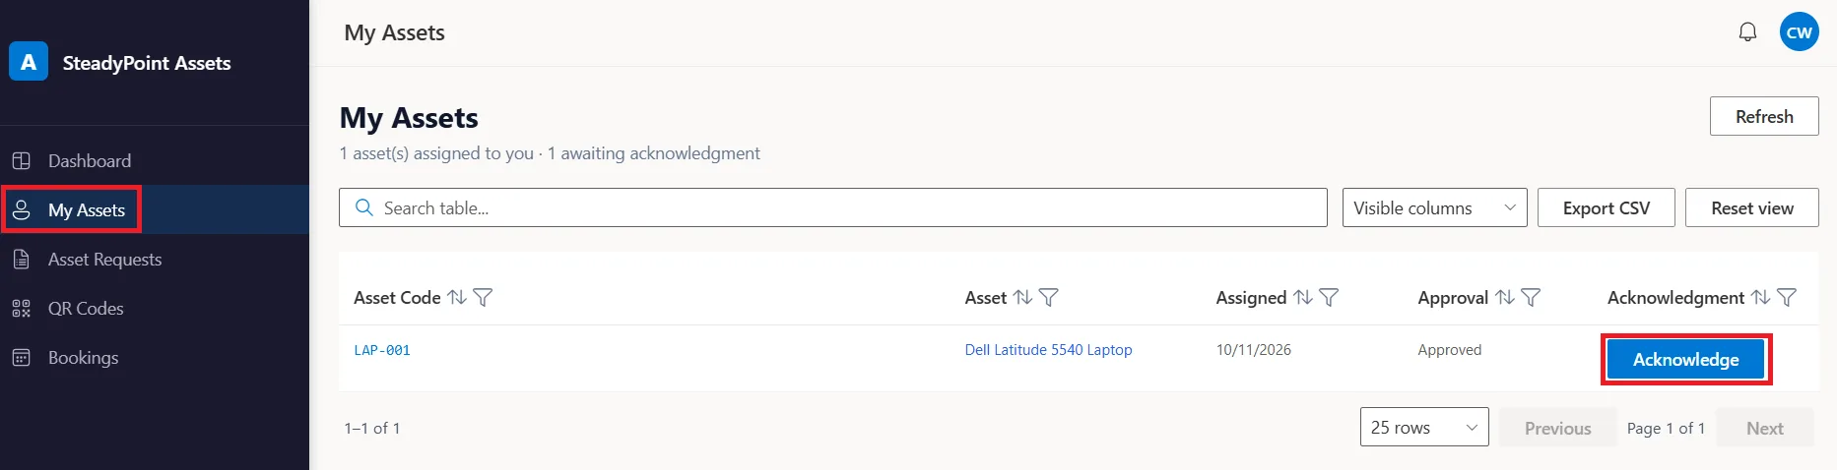Click the Previous page button

[1557, 428]
